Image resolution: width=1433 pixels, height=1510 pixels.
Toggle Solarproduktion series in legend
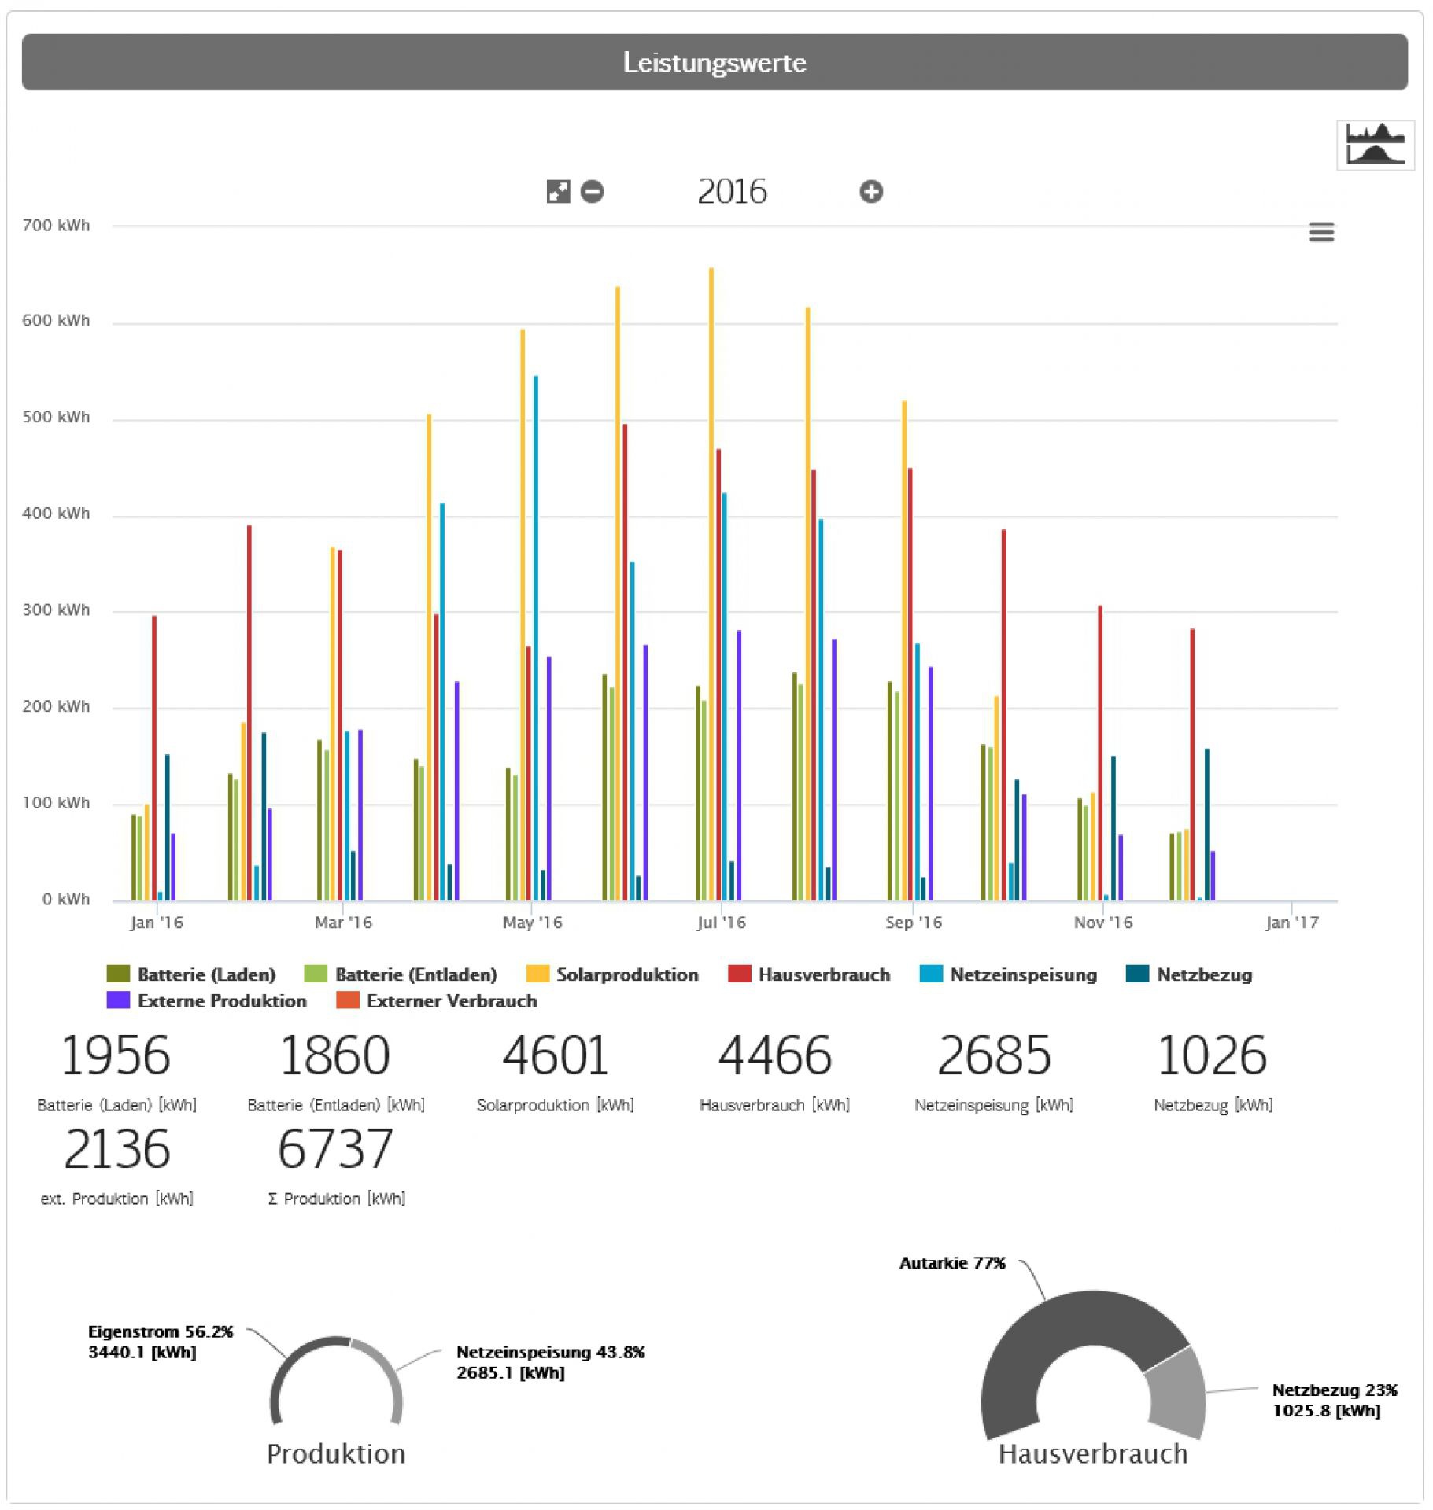612,974
